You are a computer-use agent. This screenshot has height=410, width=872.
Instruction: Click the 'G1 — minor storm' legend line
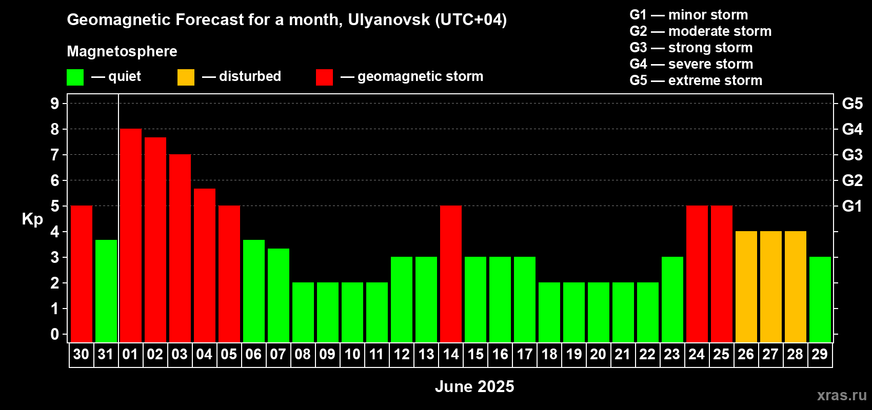(688, 15)
